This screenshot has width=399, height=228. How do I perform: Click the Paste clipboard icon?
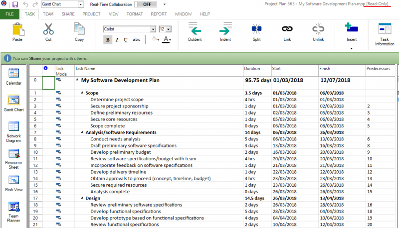click(18, 29)
